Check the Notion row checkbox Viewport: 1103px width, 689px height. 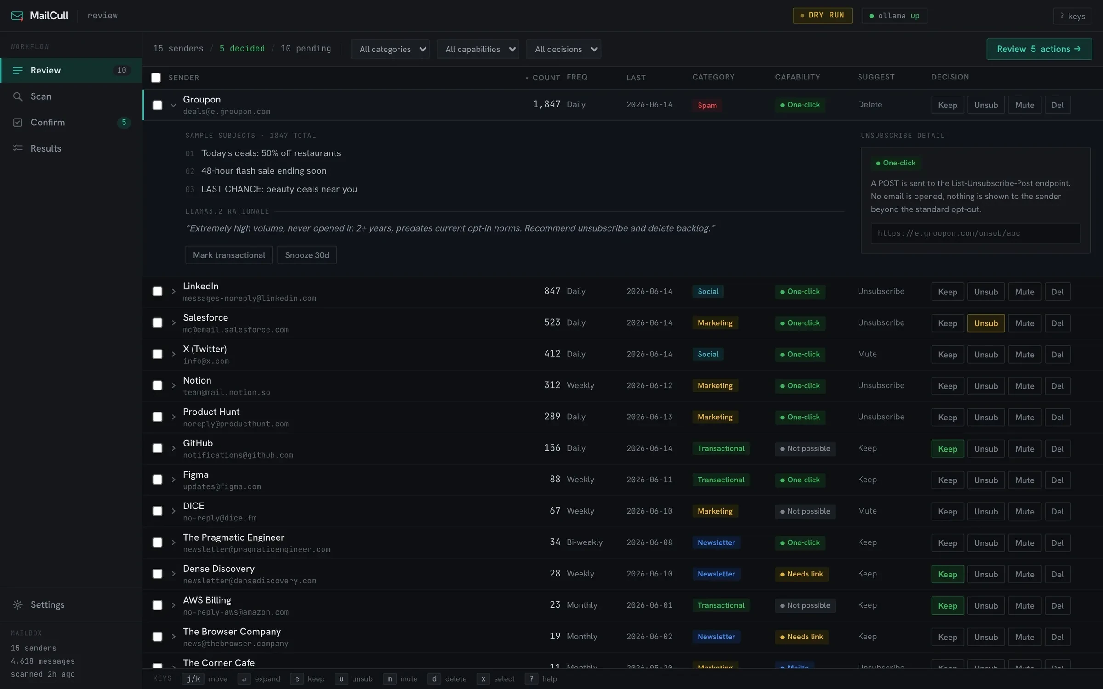157,385
